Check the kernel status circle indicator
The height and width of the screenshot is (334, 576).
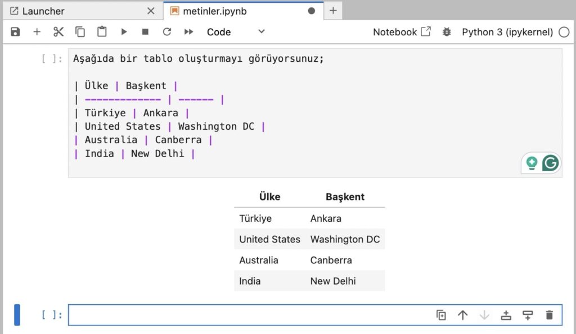click(x=564, y=32)
